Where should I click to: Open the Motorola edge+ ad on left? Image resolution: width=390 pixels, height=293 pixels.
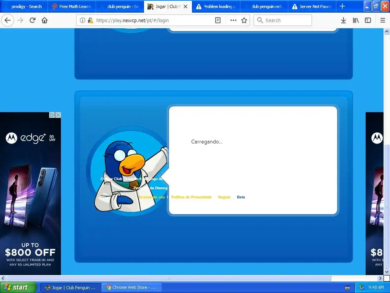30,193
